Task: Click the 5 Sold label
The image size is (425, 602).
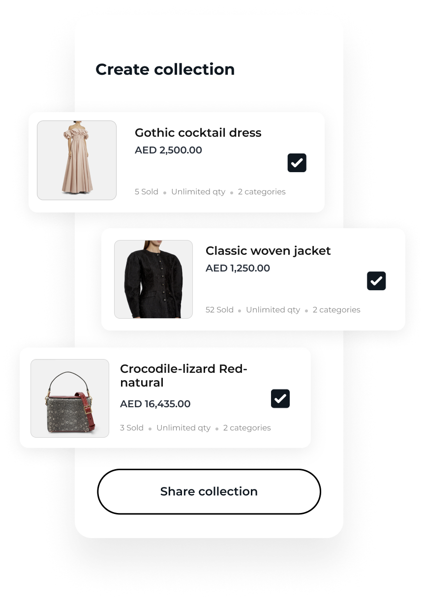Action: click(x=147, y=192)
